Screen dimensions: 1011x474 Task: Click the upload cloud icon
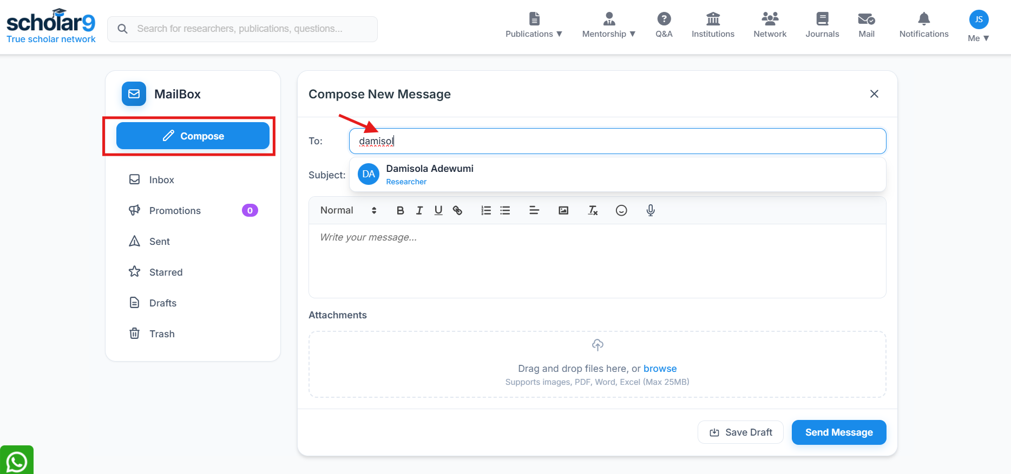598,344
